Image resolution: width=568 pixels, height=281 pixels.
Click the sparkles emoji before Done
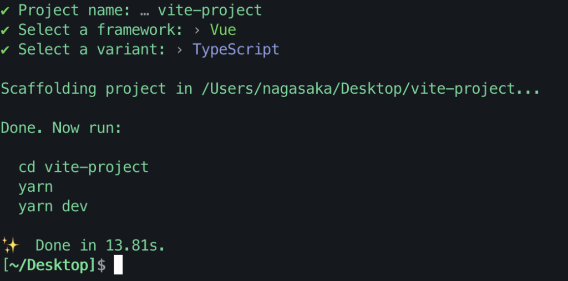pyautogui.click(x=10, y=245)
